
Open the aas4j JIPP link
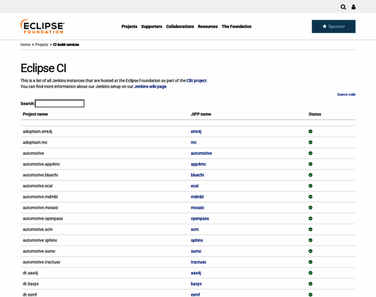tap(196, 273)
